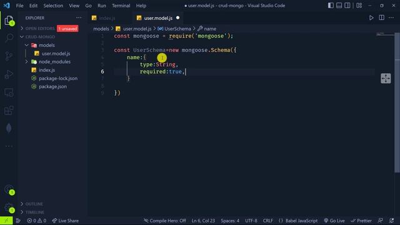This screenshot has height=225, width=400.
Task: Open the View menu
Action: pyautogui.click(x=74, y=6)
